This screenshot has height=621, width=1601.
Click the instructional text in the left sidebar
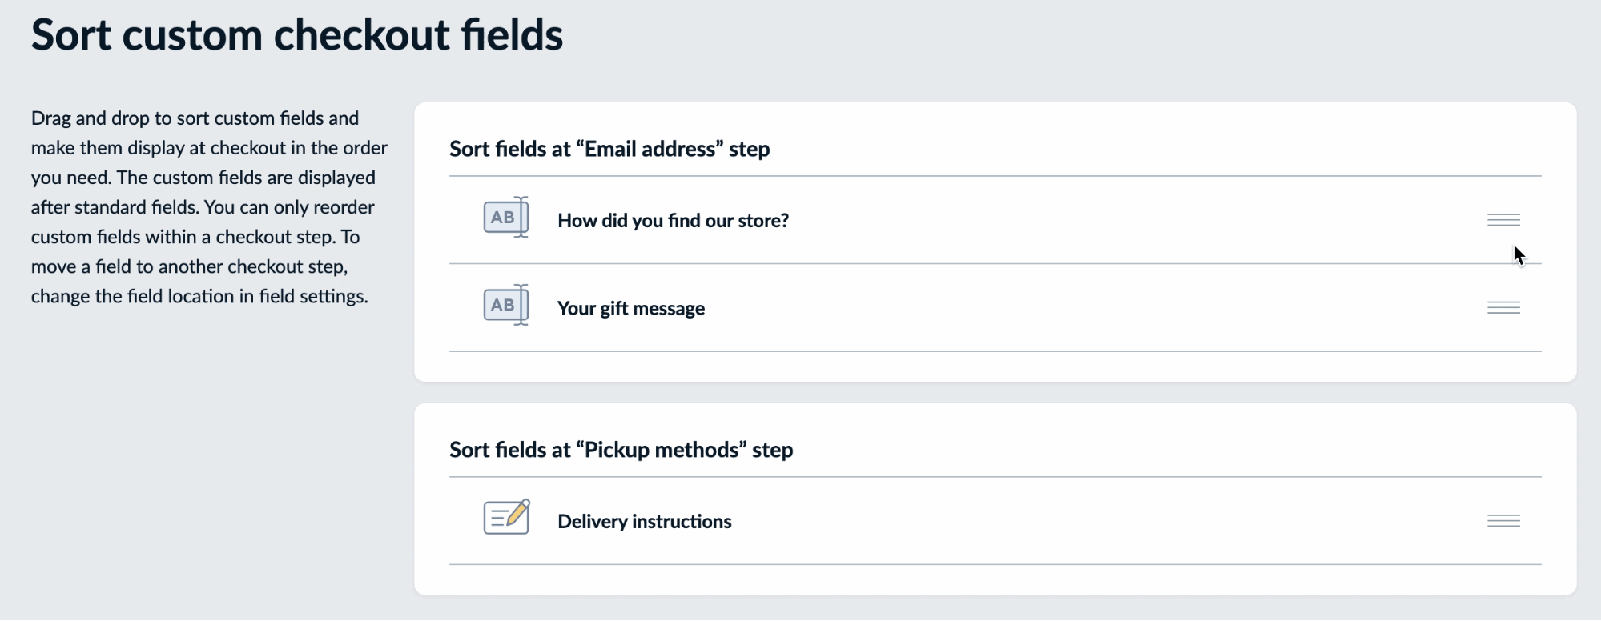point(209,207)
